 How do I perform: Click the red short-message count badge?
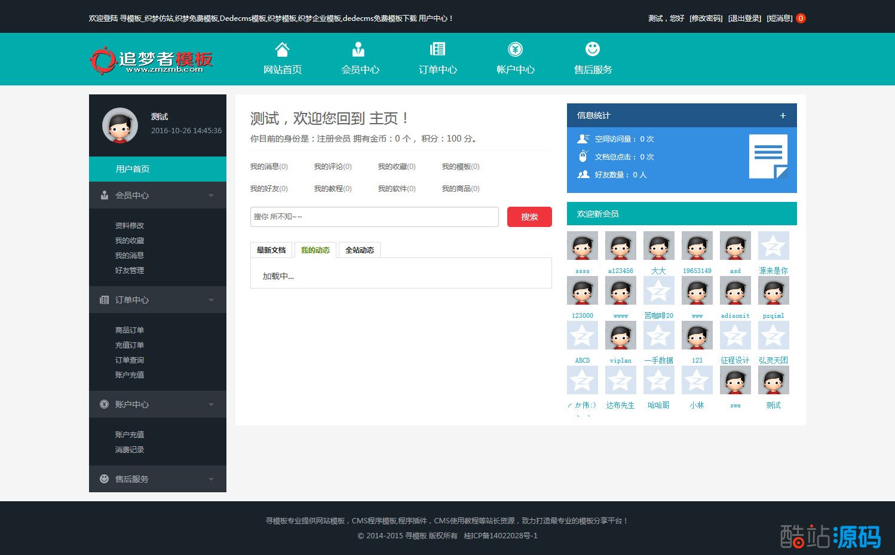coord(801,19)
